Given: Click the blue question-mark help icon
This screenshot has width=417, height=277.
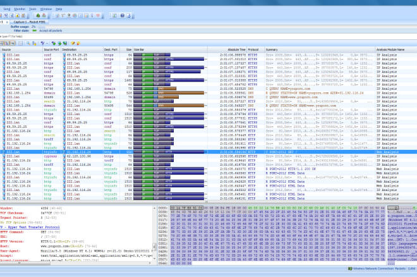Looking at the screenshot, I should pyautogui.click(x=123, y=16).
